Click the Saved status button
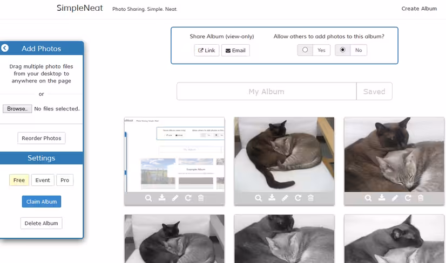The image size is (446, 263). click(374, 92)
